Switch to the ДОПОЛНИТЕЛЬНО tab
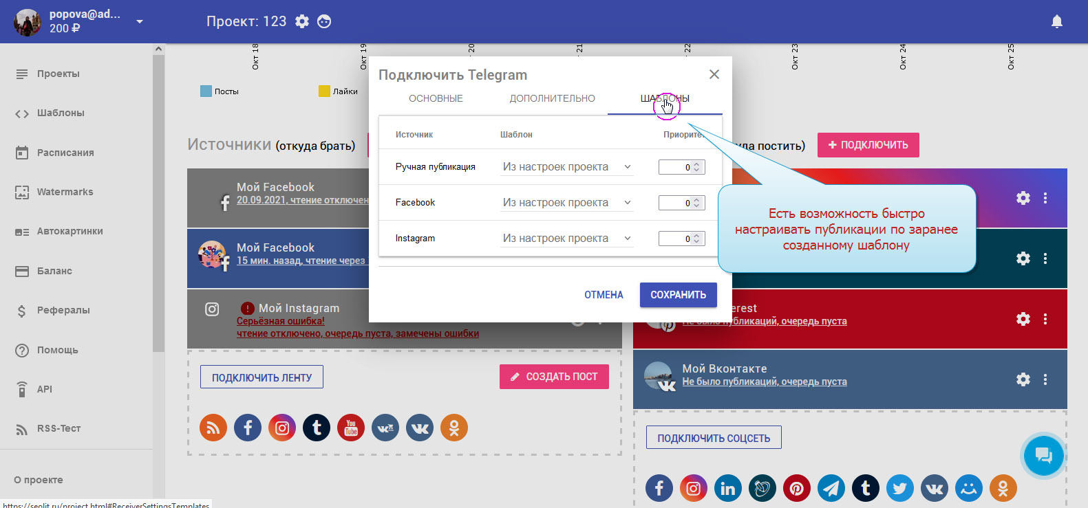Screen dimensions: 1088x508 552,98
